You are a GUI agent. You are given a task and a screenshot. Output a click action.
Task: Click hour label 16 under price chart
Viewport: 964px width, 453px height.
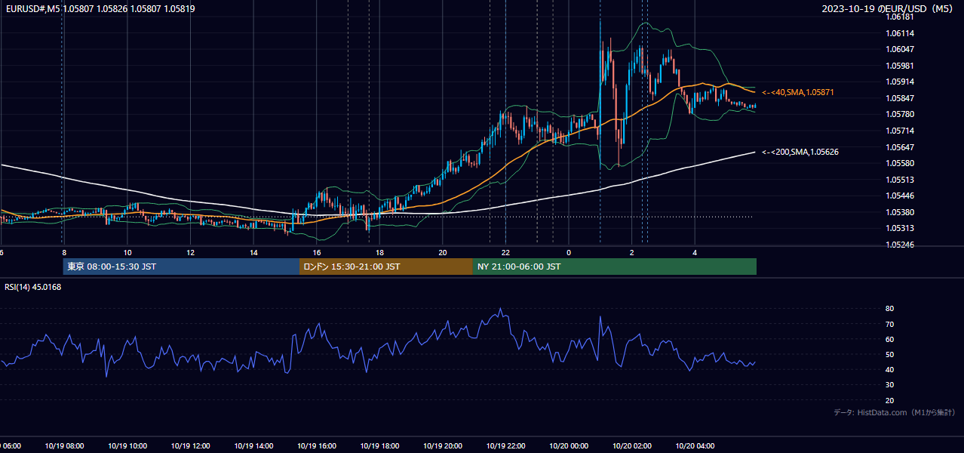tap(317, 252)
